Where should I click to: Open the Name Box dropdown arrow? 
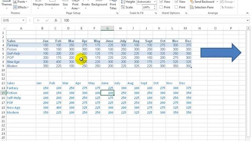(x=24, y=20)
